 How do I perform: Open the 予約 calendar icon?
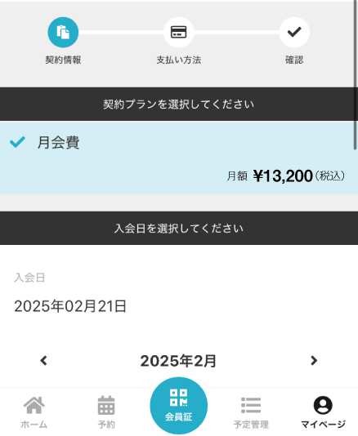tap(106, 405)
